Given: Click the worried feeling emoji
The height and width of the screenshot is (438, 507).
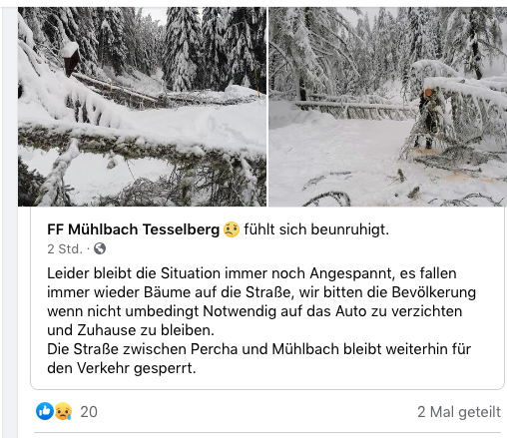Looking at the screenshot, I should pyautogui.click(x=232, y=229).
